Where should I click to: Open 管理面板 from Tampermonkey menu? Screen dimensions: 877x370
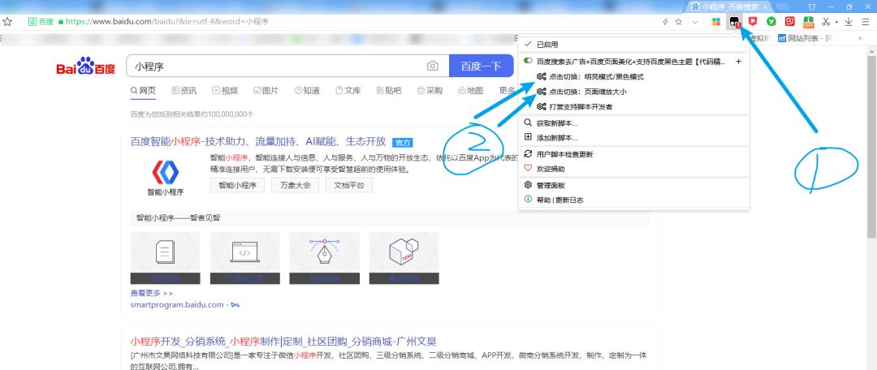point(633,186)
